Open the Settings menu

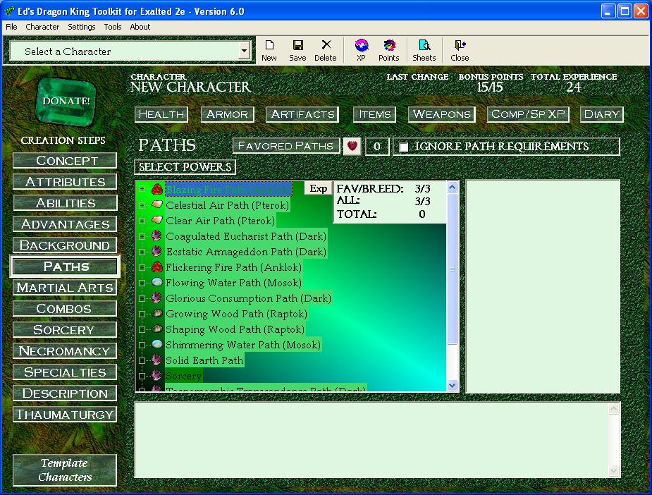click(x=82, y=27)
